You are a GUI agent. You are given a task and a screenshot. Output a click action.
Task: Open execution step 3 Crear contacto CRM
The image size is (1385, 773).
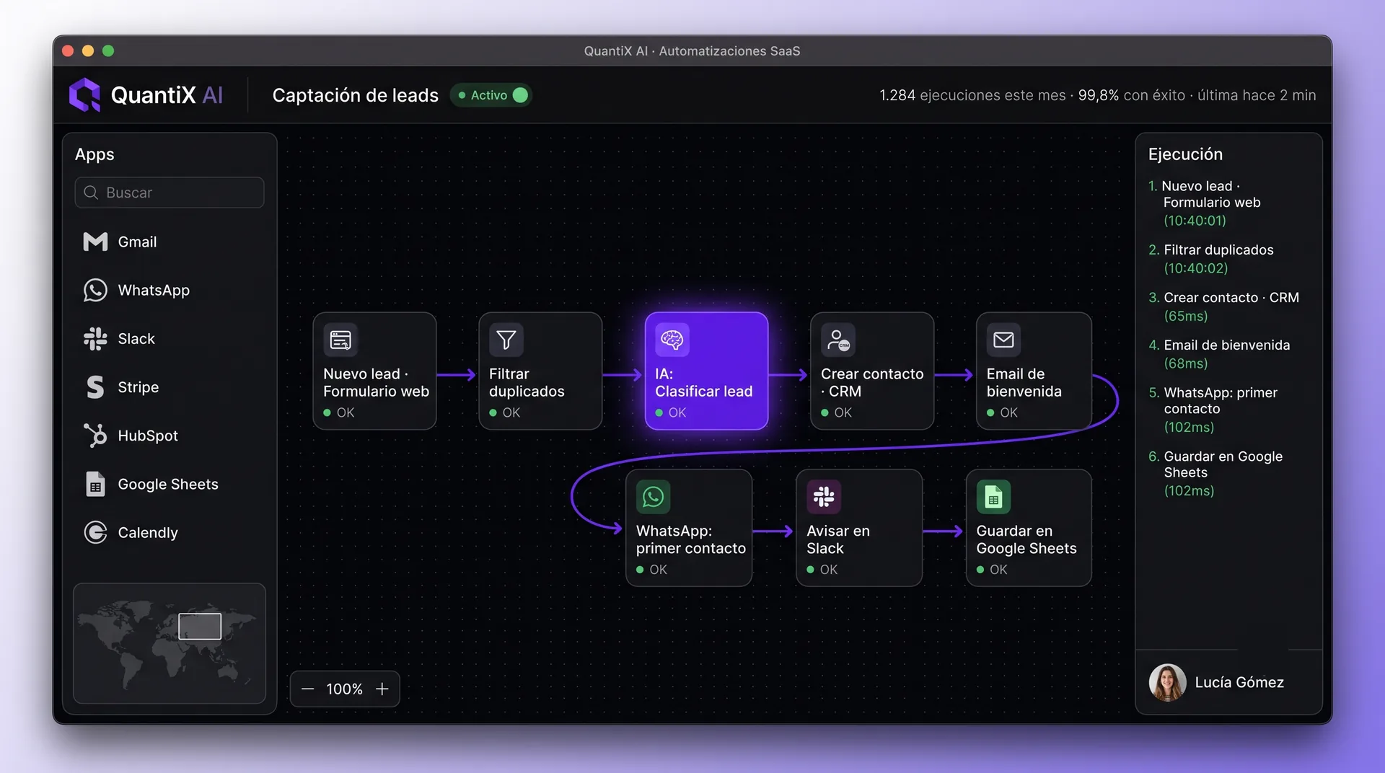[x=1224, y=306]
